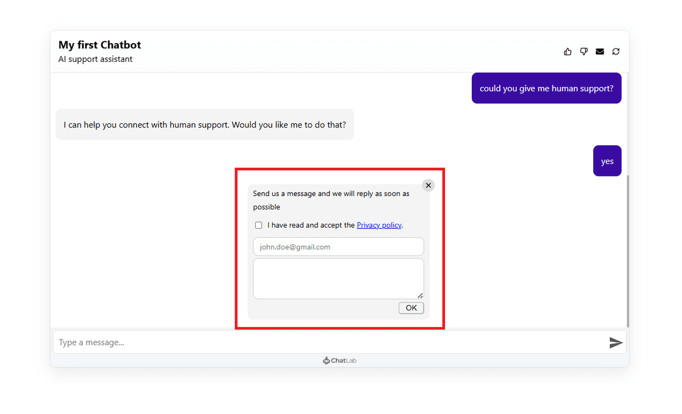The image size is (682, 414).
Task: Click the chat conversation vertical scrollbar
Action: tap(627, 250)
